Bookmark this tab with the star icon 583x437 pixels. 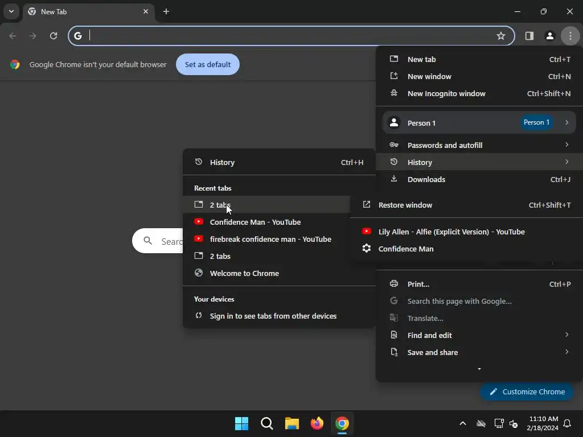501,36
